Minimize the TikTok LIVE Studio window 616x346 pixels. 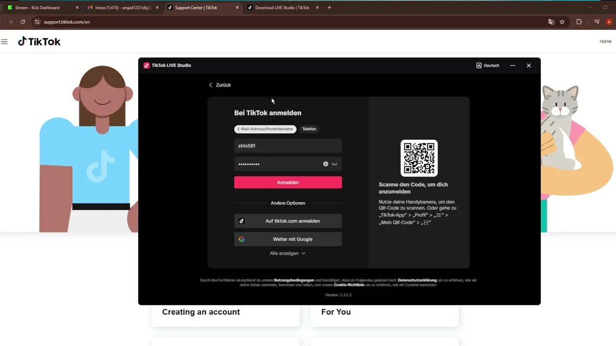(x=513, y=65)
